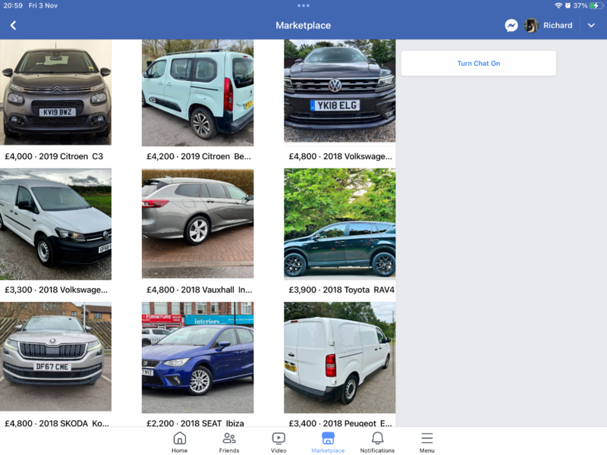Open the Citroen Berlingo van photo
Image resolution: width=607 pixels, height=455 pixels.
pyautogui.click(x=198, y=93)
